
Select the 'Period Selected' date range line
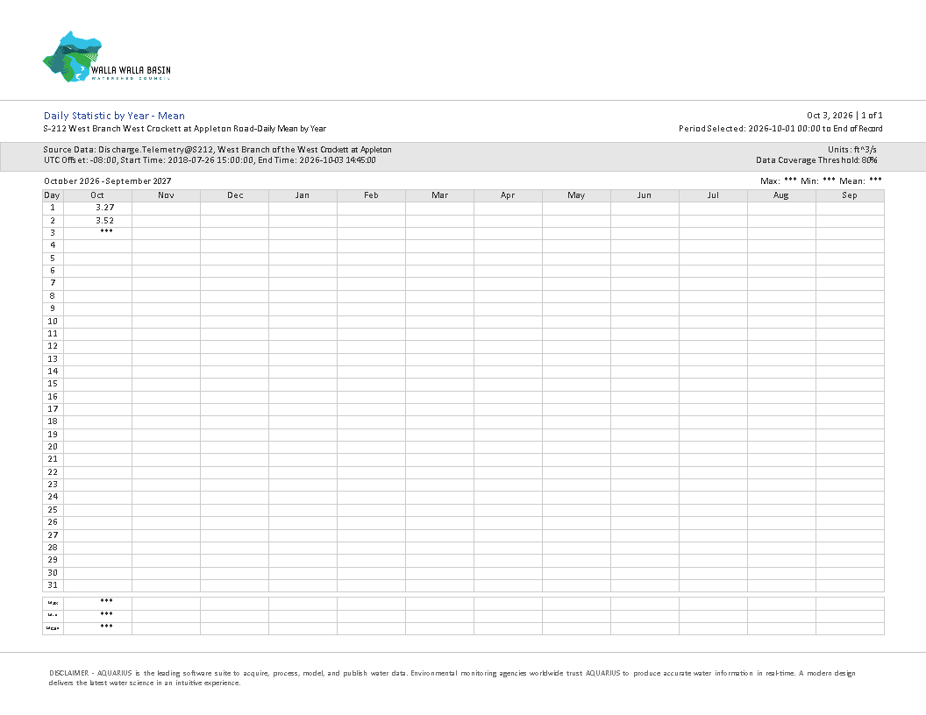[780, 129]
